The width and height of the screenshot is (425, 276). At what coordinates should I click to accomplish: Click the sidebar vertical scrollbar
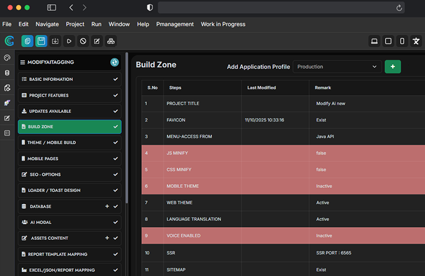pos(127,128)
